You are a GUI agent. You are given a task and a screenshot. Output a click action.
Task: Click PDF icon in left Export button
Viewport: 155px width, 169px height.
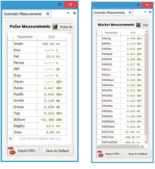12,151
